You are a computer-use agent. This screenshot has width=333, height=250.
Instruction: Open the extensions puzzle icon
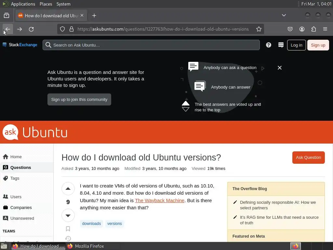click(313, 29)
